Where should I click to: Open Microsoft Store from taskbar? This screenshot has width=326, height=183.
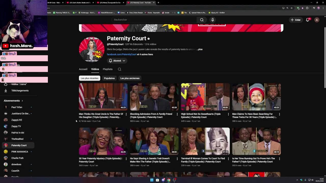[x=157, y=180]
